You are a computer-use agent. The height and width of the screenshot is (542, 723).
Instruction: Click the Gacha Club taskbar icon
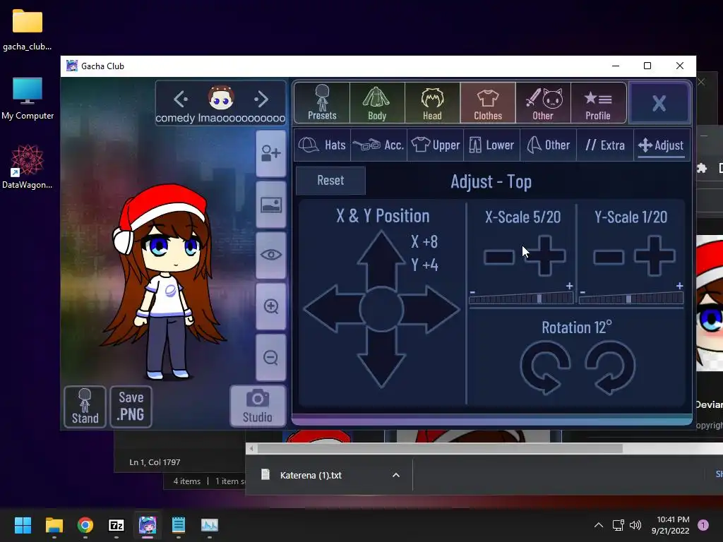point(148,525)
